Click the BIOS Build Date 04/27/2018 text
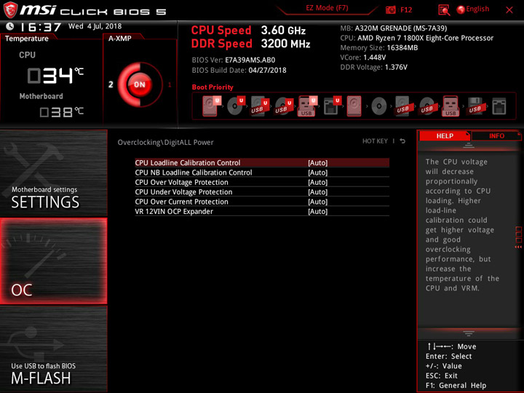 (239, 70)
